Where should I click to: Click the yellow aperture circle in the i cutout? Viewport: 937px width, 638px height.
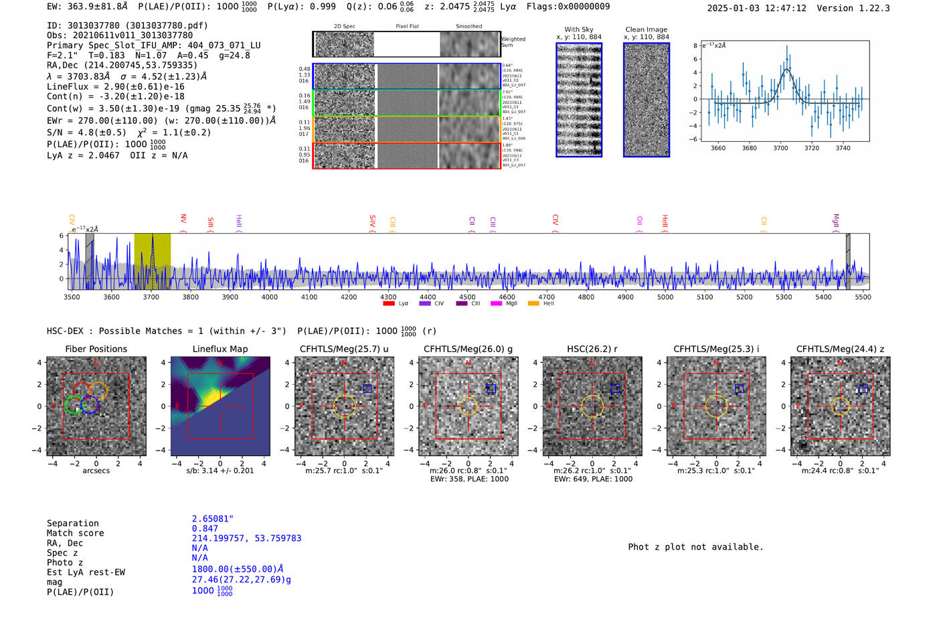[716, 406]
